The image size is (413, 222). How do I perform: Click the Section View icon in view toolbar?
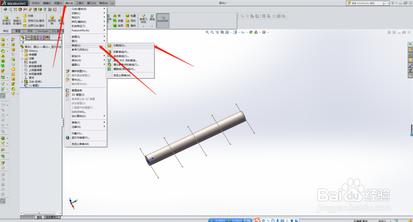(222, 32)
